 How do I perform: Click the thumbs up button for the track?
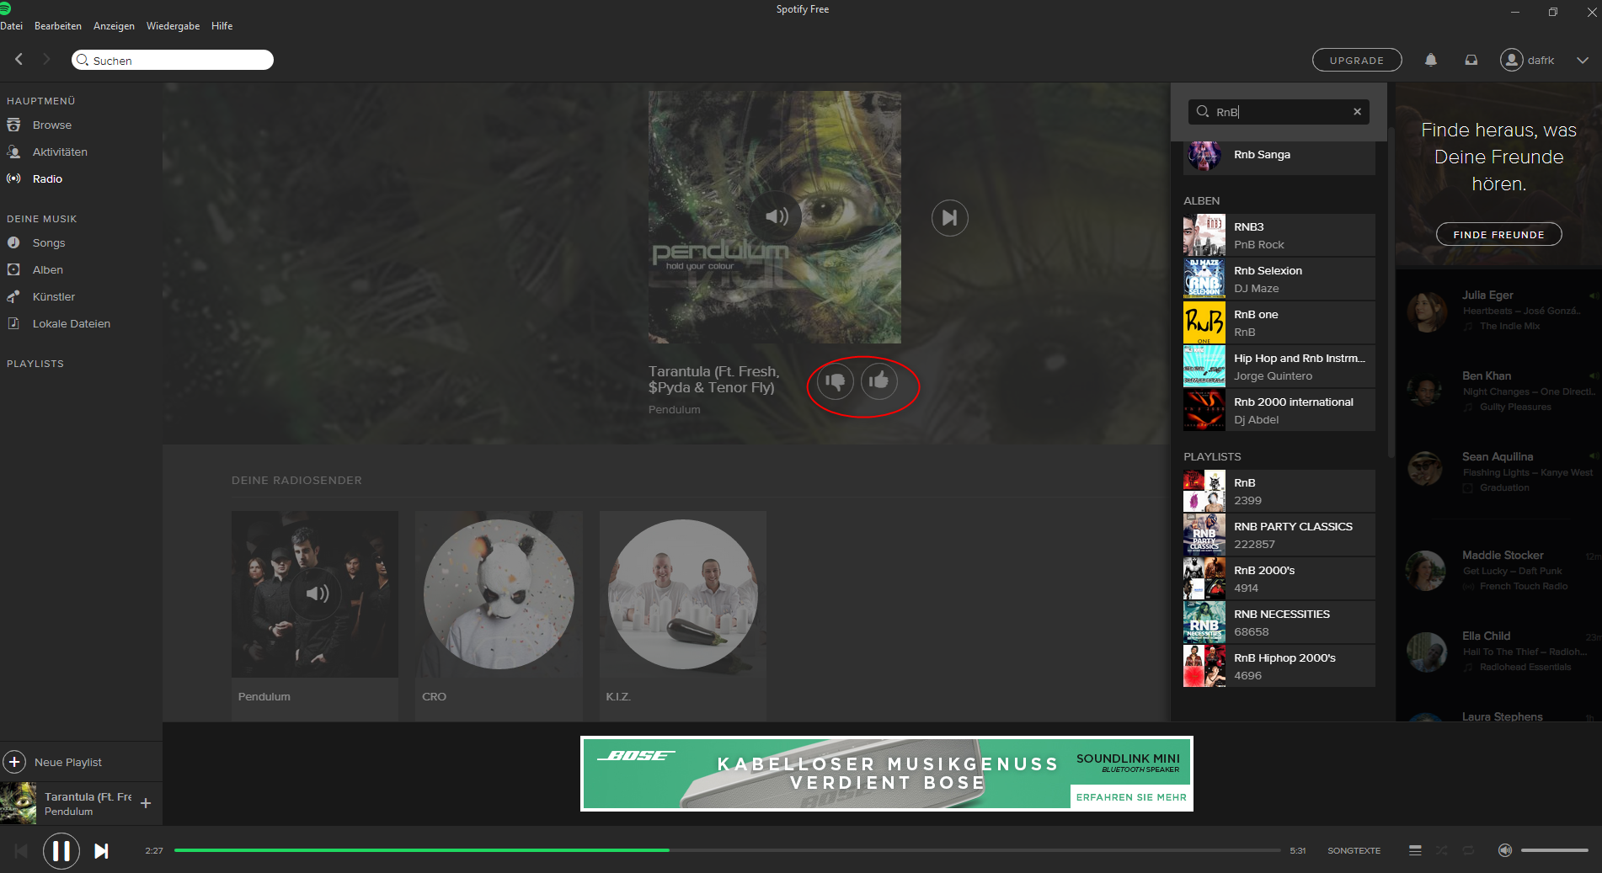point(879,381)
